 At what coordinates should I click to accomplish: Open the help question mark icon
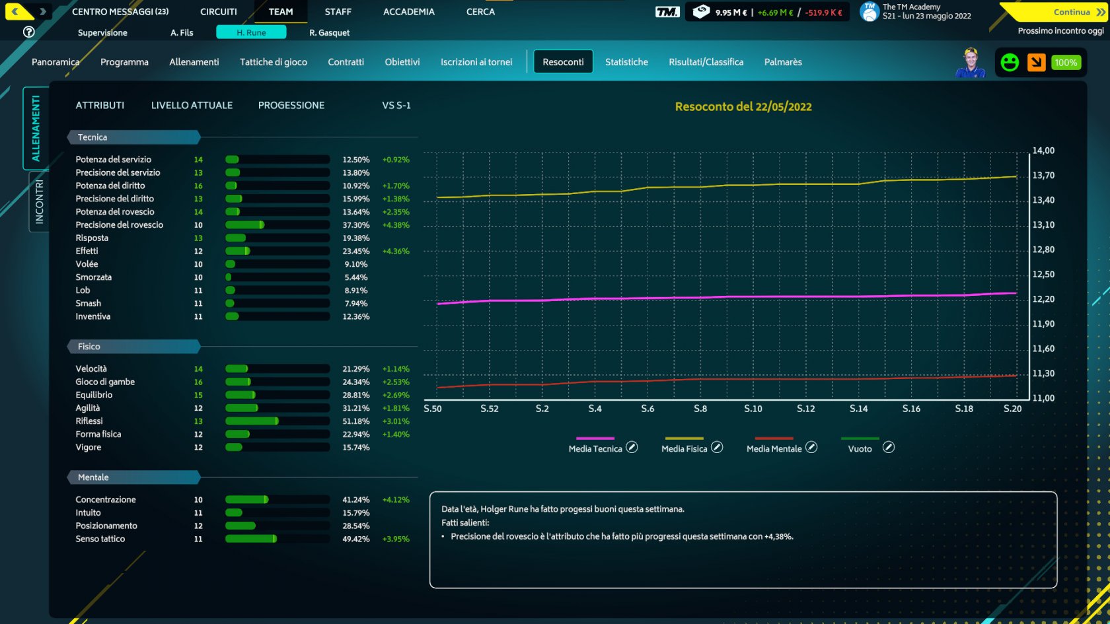click(x=28, y=32)
